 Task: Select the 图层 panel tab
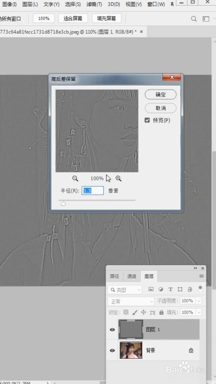tap(149, 276)
